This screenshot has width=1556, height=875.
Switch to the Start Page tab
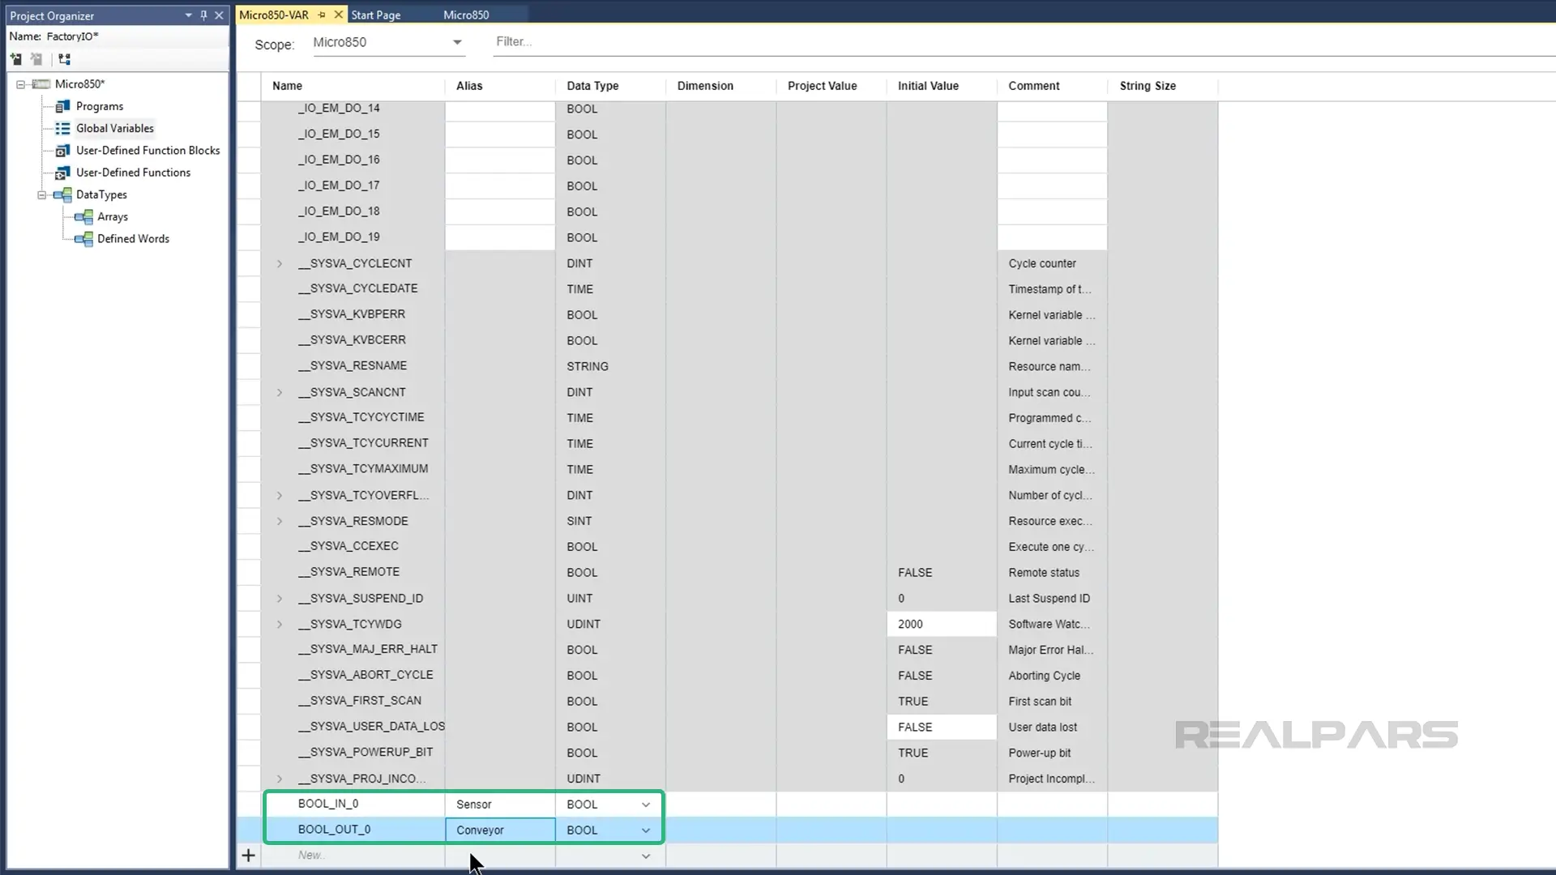[376, 15]
